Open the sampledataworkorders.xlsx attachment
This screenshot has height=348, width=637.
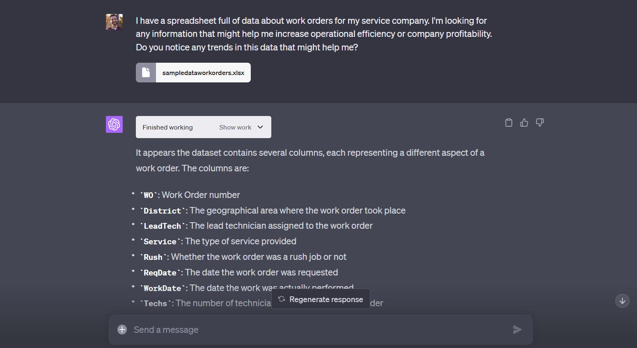pyautogui.click(x=193, y=72)
